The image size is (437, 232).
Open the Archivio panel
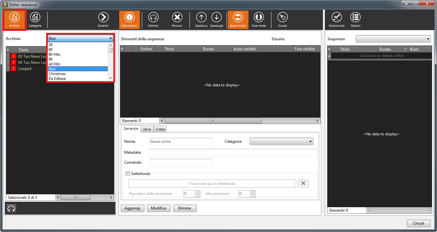pyautogui.click(x=14, y=19)
